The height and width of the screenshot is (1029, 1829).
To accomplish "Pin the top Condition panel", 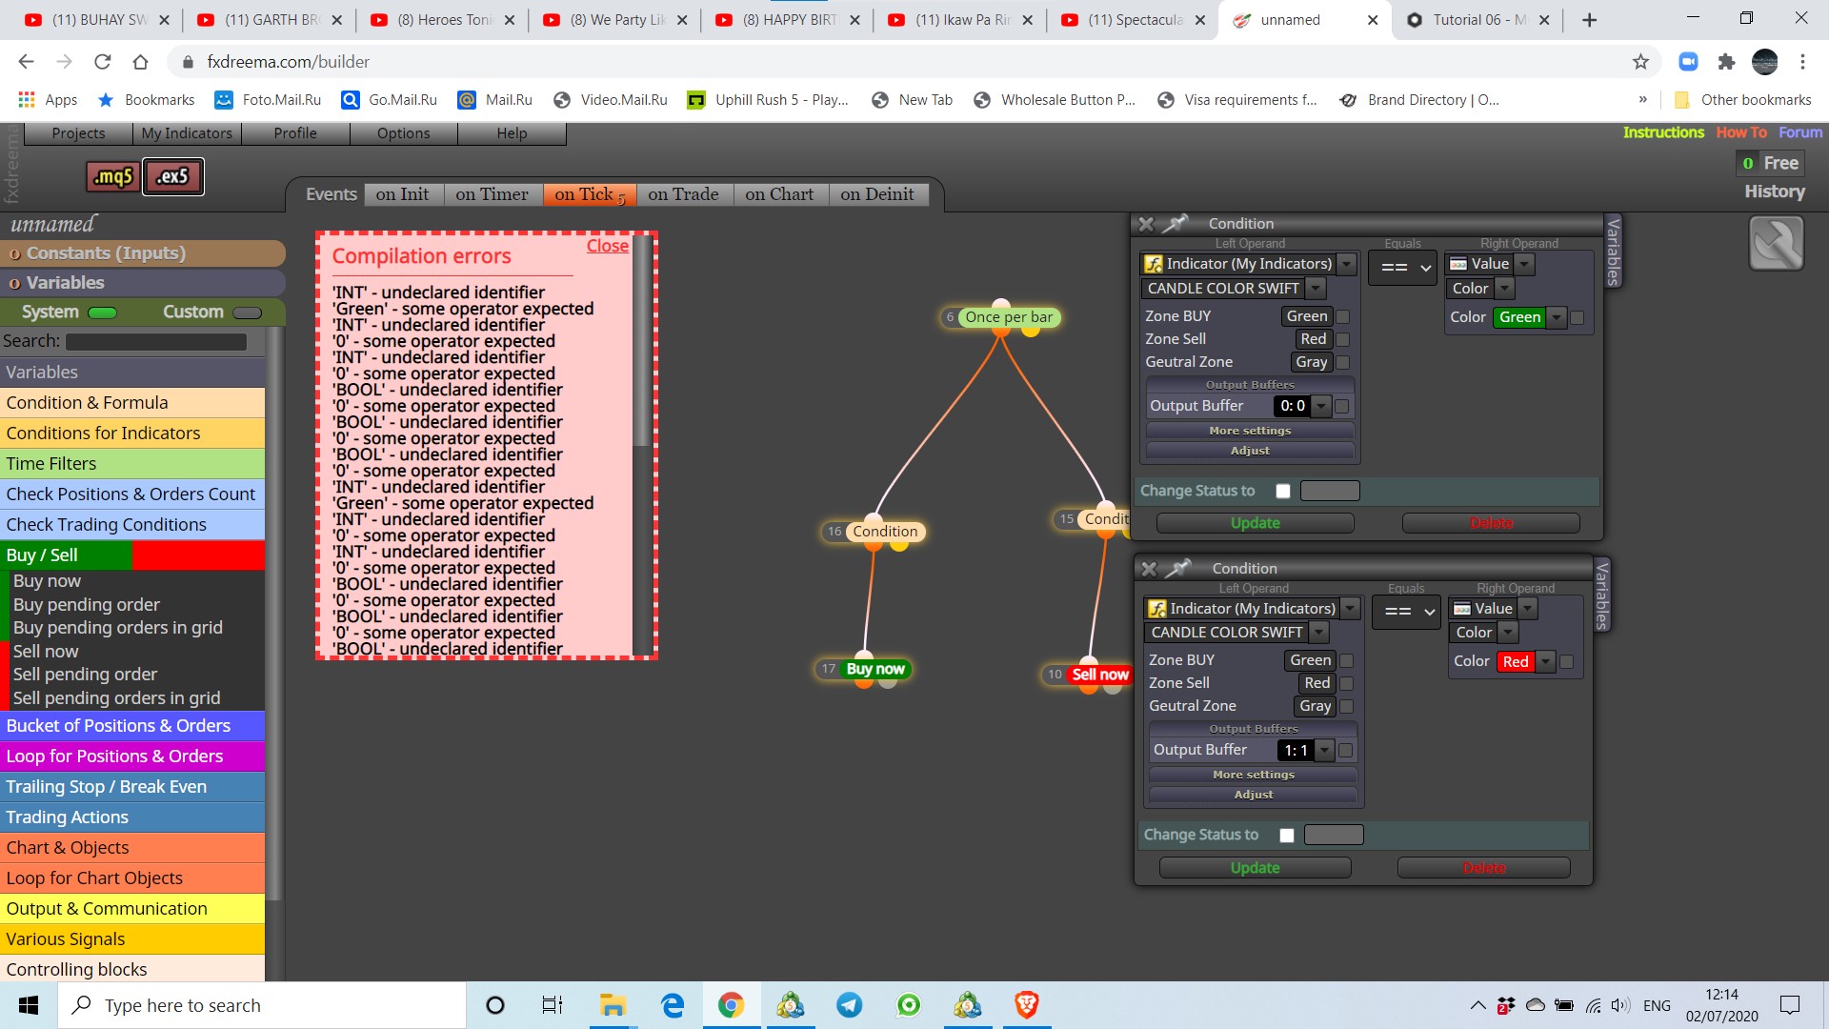I will 1177,223.
